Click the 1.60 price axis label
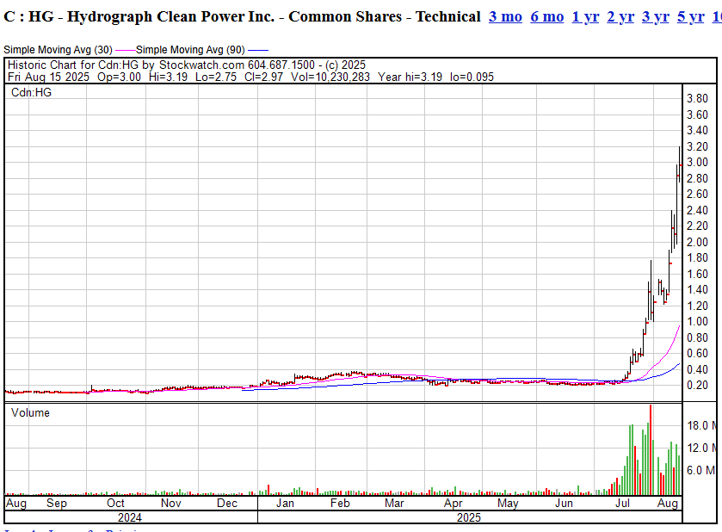The width and height of the screenshot is (722, 532). [x=697, y=274]
